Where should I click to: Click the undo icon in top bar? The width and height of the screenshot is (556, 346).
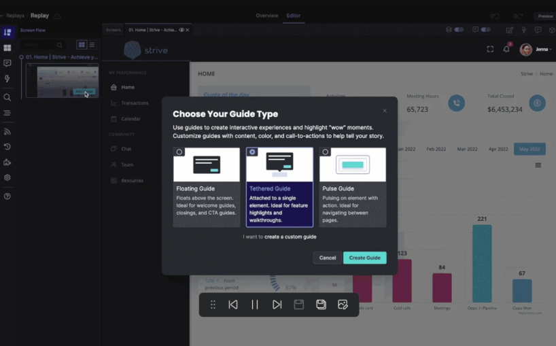(495, 16)
